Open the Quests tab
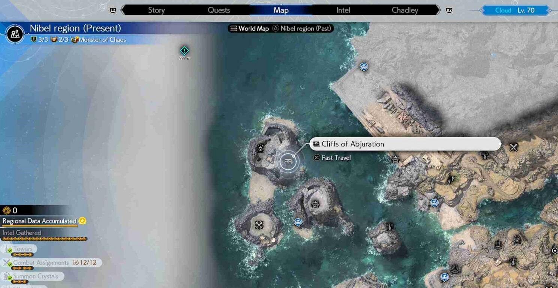Image resolution: width=558 pixels, height=288 pixels. point(219,10)
